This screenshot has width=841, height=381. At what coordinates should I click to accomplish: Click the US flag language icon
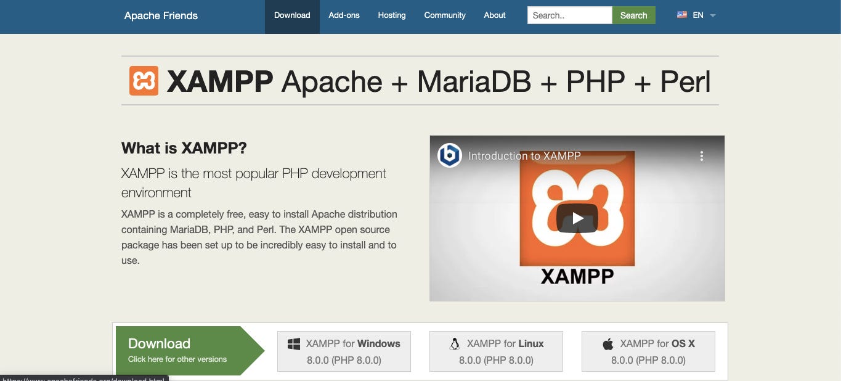click(682, 15)
